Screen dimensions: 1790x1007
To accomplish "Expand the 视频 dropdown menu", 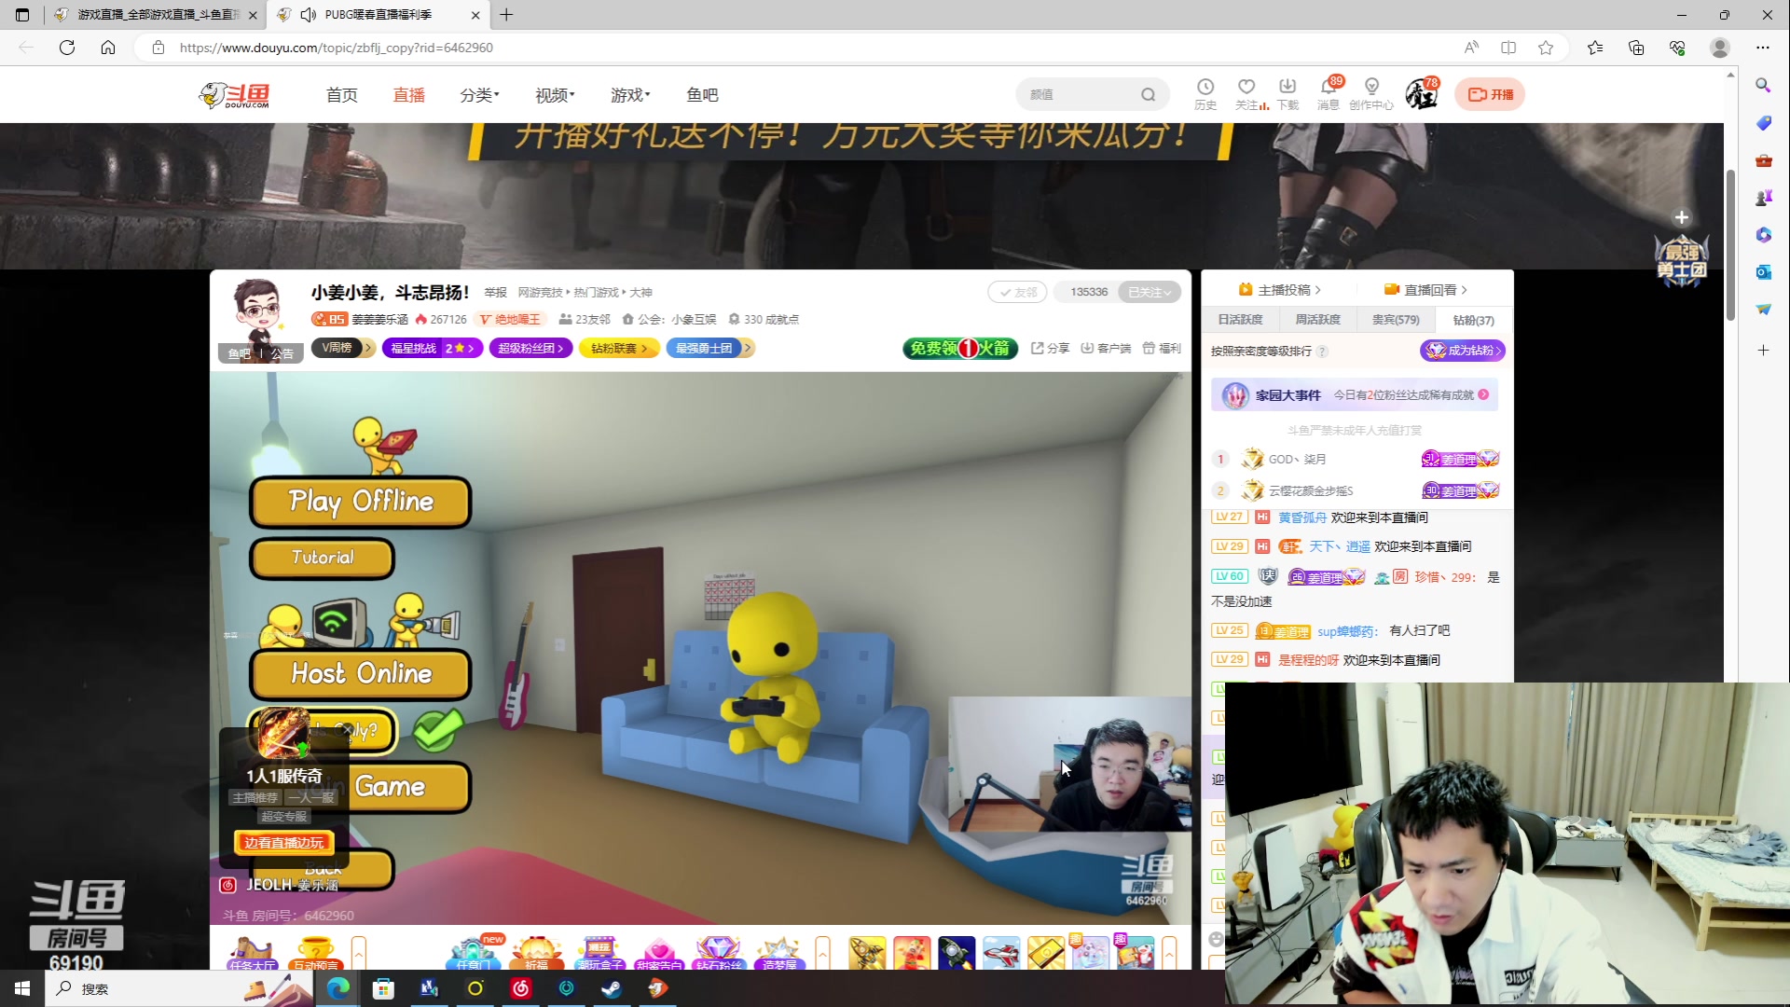I will click(x=555, y=95).
